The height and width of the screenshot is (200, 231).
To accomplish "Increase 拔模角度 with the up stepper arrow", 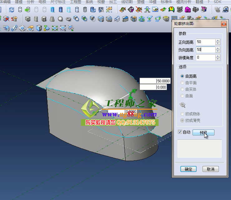I will [218, 56].
